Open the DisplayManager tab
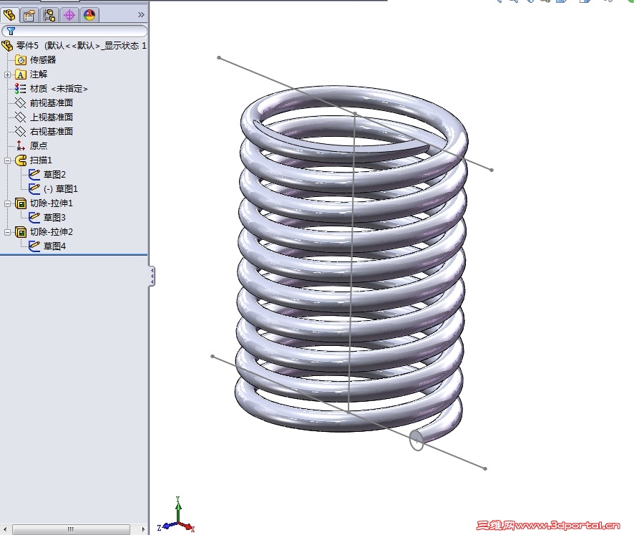Screen dimensions: 634x535 pyautogui.click(x=89, y=15)
